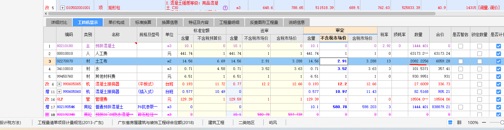Click the GLF 管理费 code cell
Screen dimensions: 504x130
point(69,99)
